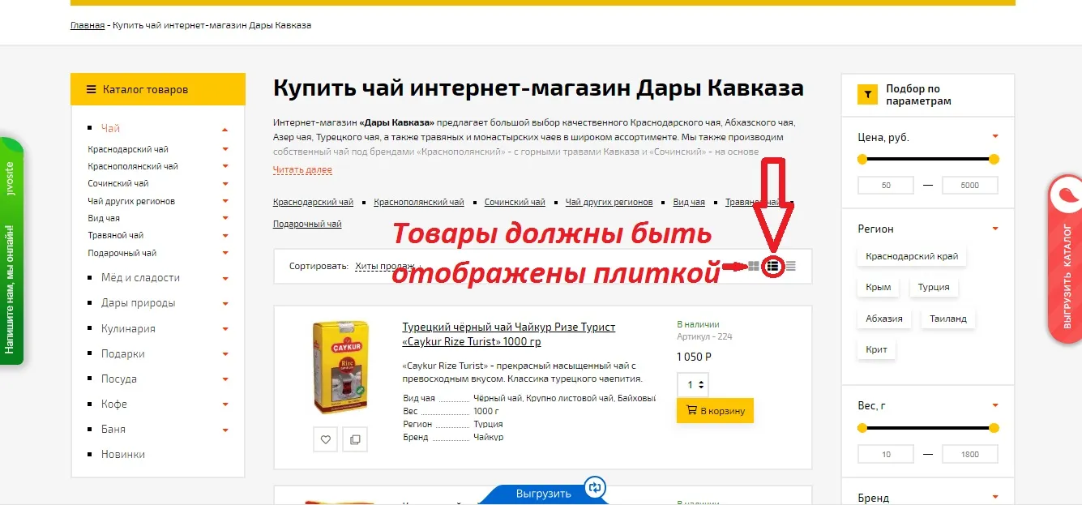Add Caykur tea to favorites heart icon

click(326, 439)
